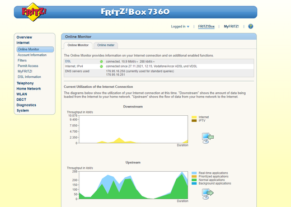
Task: Click the upstream computer icon with right arrow
Action: point(208,194)
